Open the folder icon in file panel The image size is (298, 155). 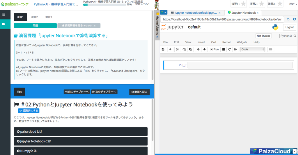157,14
